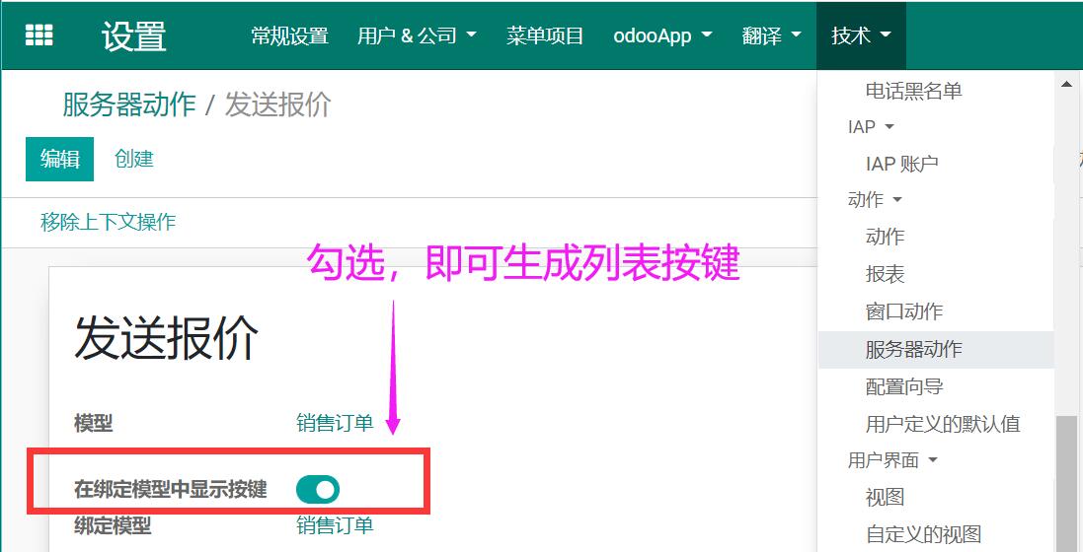
Task: Select the 动作 sub-item under 动作 section
Action: point(885,237)
